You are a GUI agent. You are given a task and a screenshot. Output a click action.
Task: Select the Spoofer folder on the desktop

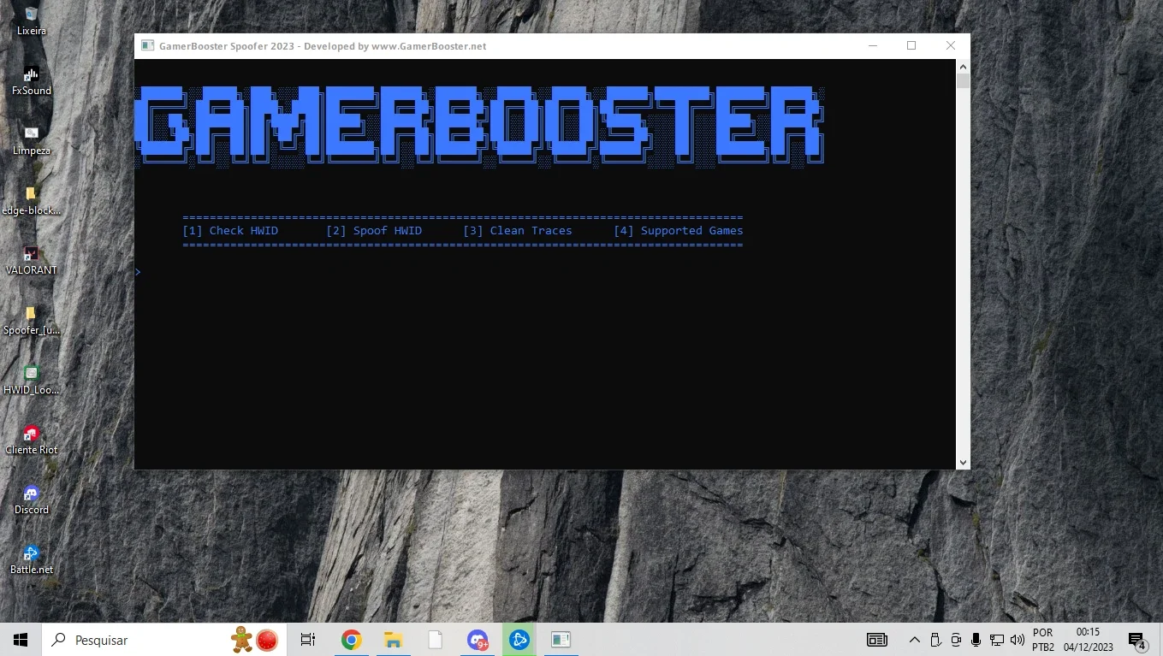coord(32,320)
